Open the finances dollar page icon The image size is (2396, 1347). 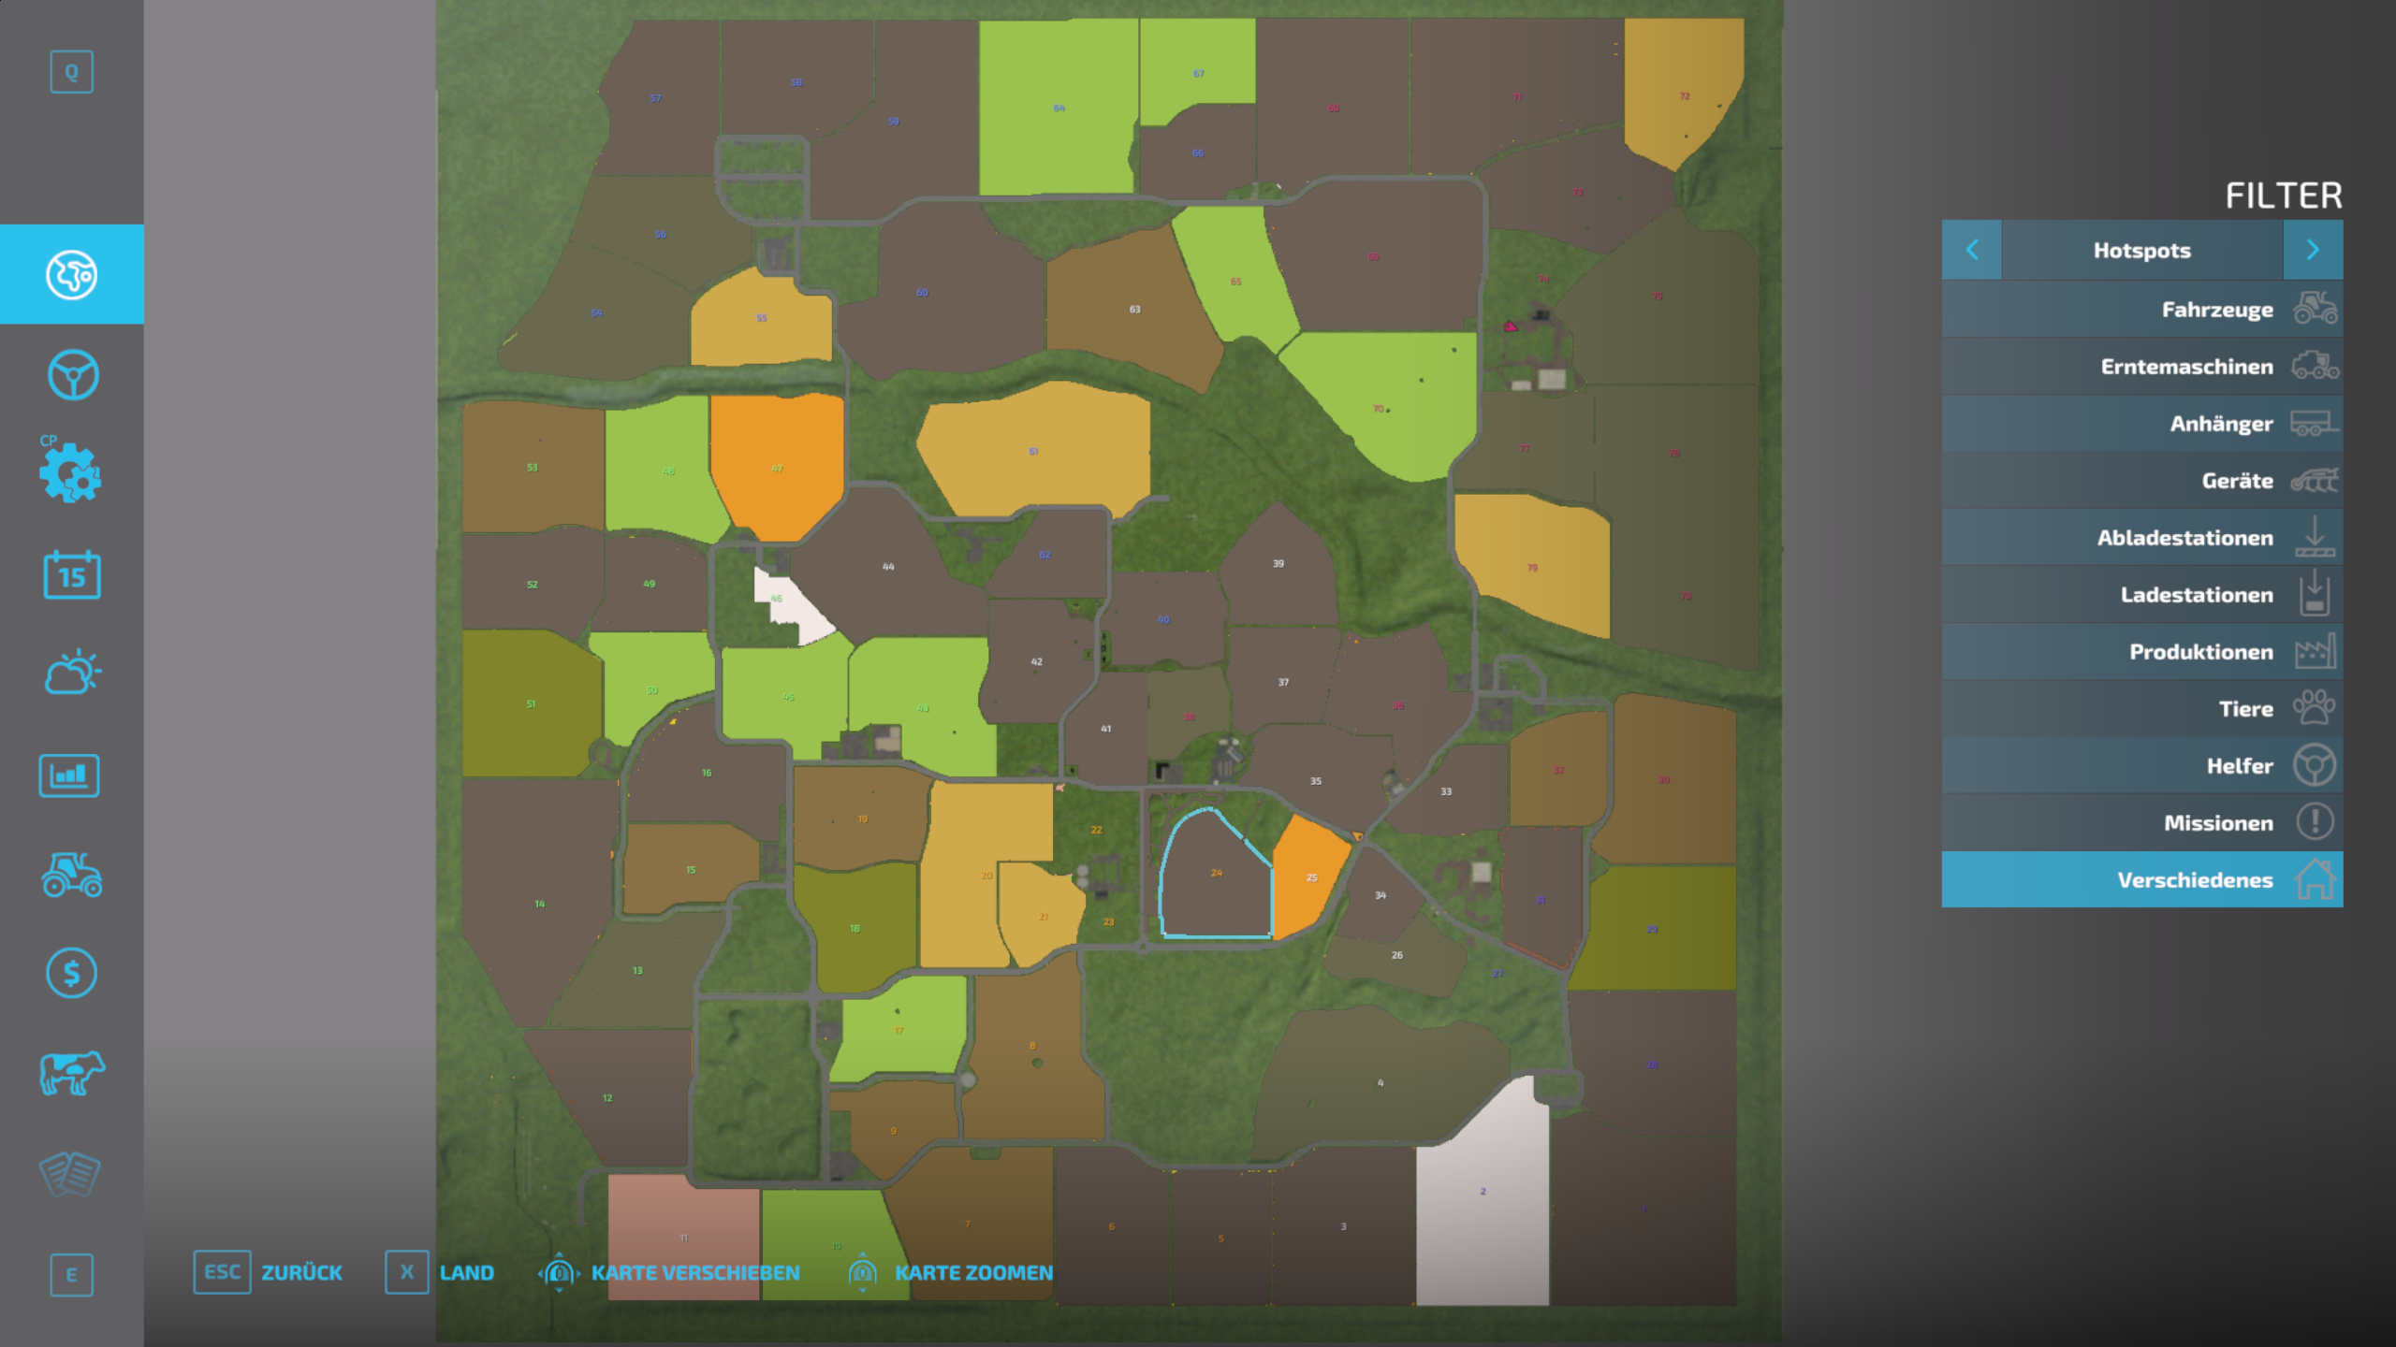pyautogui.click(x=71, y=973)
